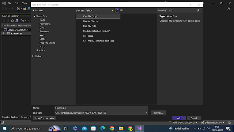
Task: Select the Data category
Action: click(42, 27)
